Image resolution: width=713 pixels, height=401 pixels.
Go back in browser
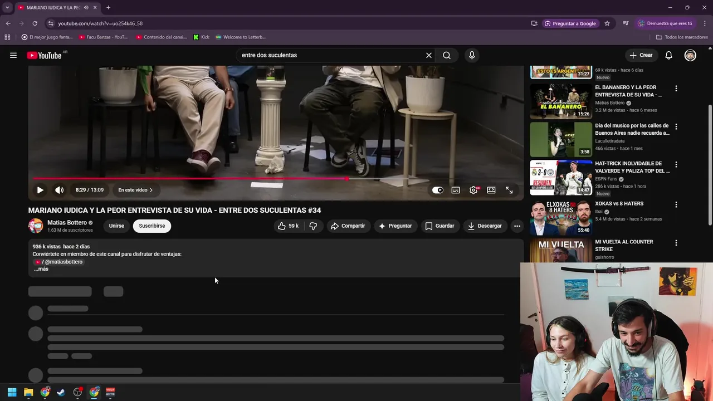point(8,23)
